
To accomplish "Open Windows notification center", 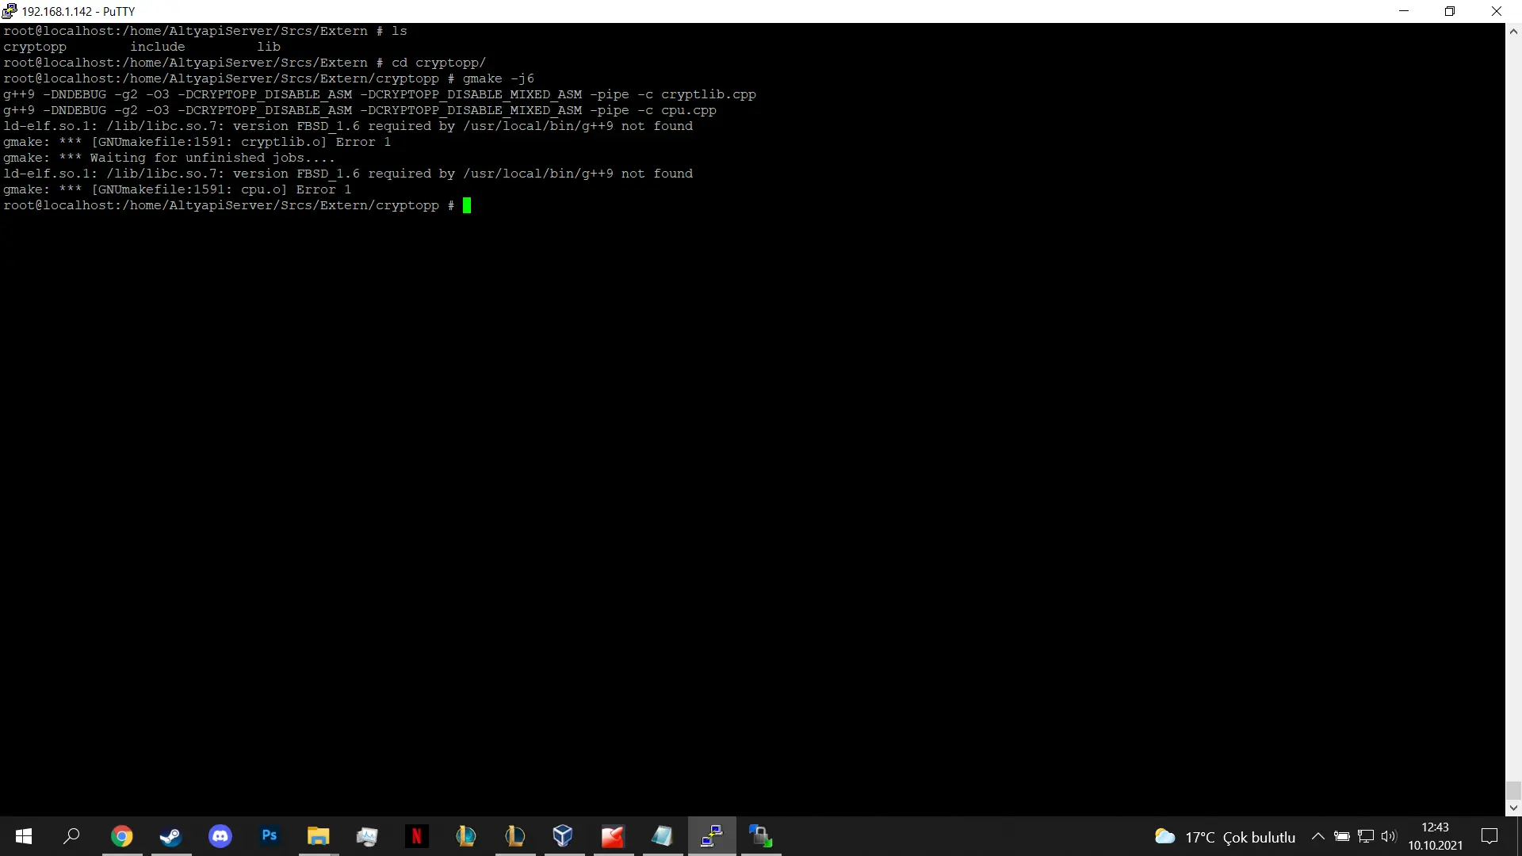I will pos(1489,836).
